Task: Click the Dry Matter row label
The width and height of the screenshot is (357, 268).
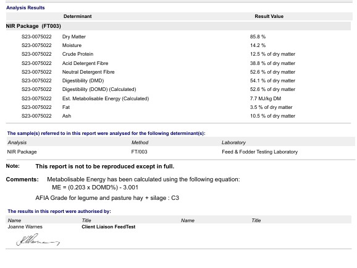Action: coord(74,37)
